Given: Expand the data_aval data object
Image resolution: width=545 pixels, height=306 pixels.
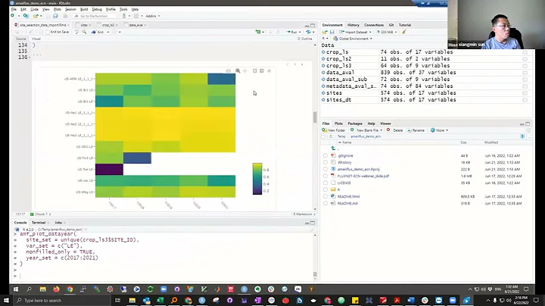Looking at the screenshot, I should [324, 73].
